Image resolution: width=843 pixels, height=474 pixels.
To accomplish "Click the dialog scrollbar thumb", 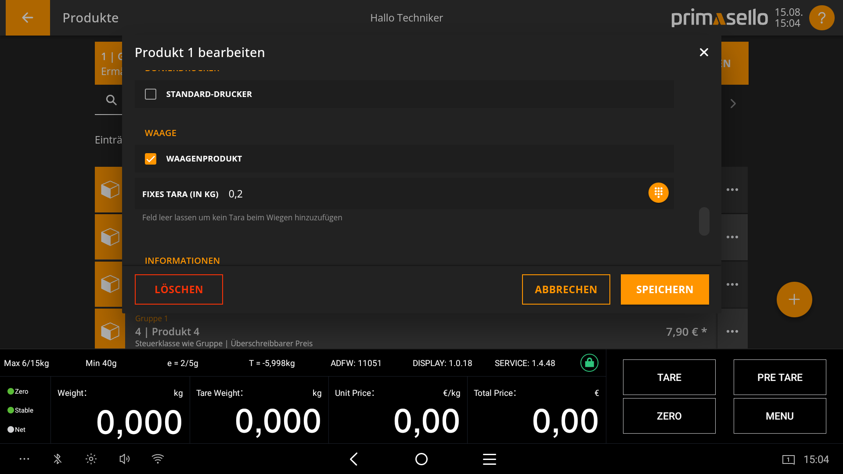I will click(704, 221).
